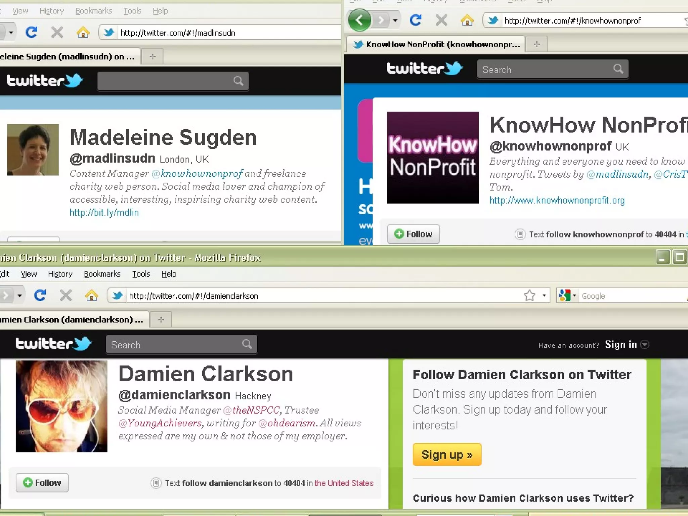Screen dimensions: 688x516
Task: Click stop icon in knowhownonprof browser window
Action: [441, 20]
